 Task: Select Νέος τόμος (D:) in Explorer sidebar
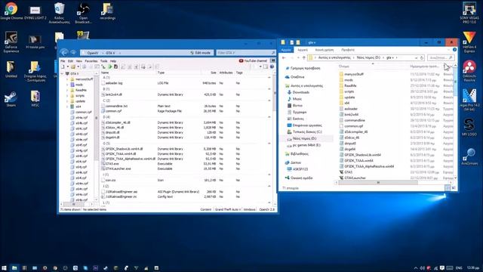(x=304, y=138)
